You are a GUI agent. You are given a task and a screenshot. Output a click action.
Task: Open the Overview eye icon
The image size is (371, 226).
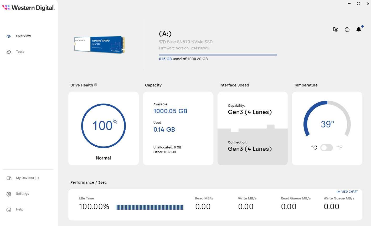(x=9, y=36)
